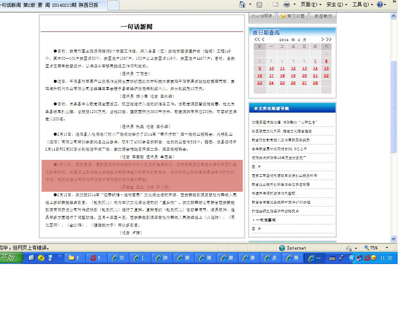Click the page scrollbar down arrow

pos(394,239)
